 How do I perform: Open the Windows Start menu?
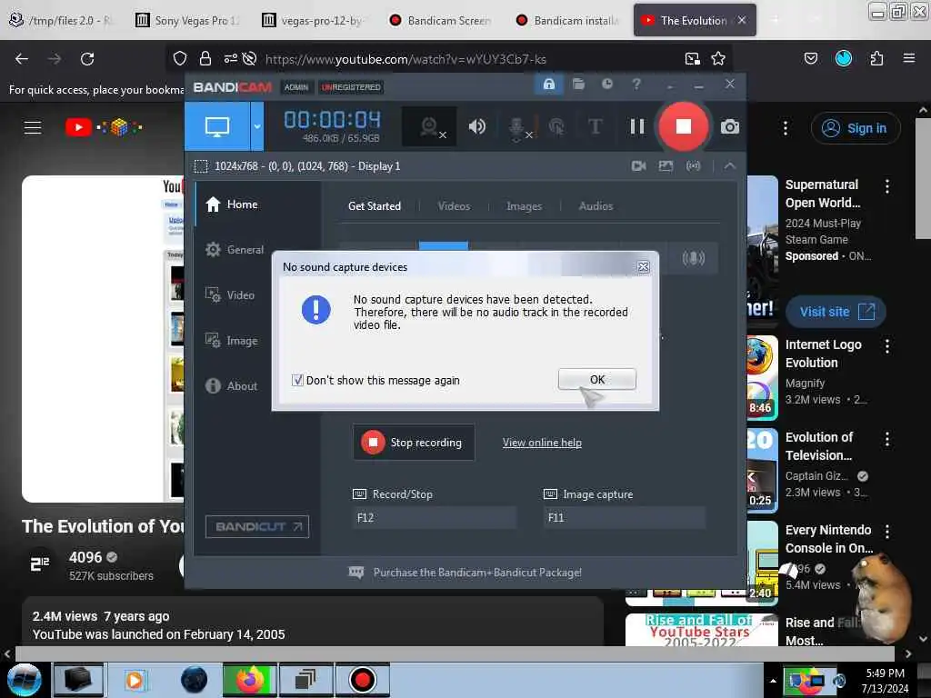coord(24,680)
